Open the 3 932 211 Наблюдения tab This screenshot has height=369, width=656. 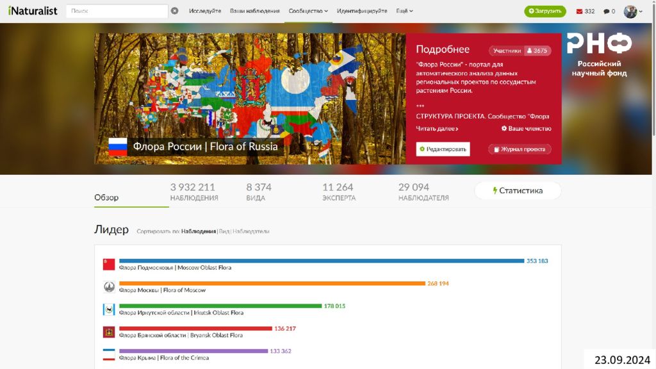tap(194, 192)
